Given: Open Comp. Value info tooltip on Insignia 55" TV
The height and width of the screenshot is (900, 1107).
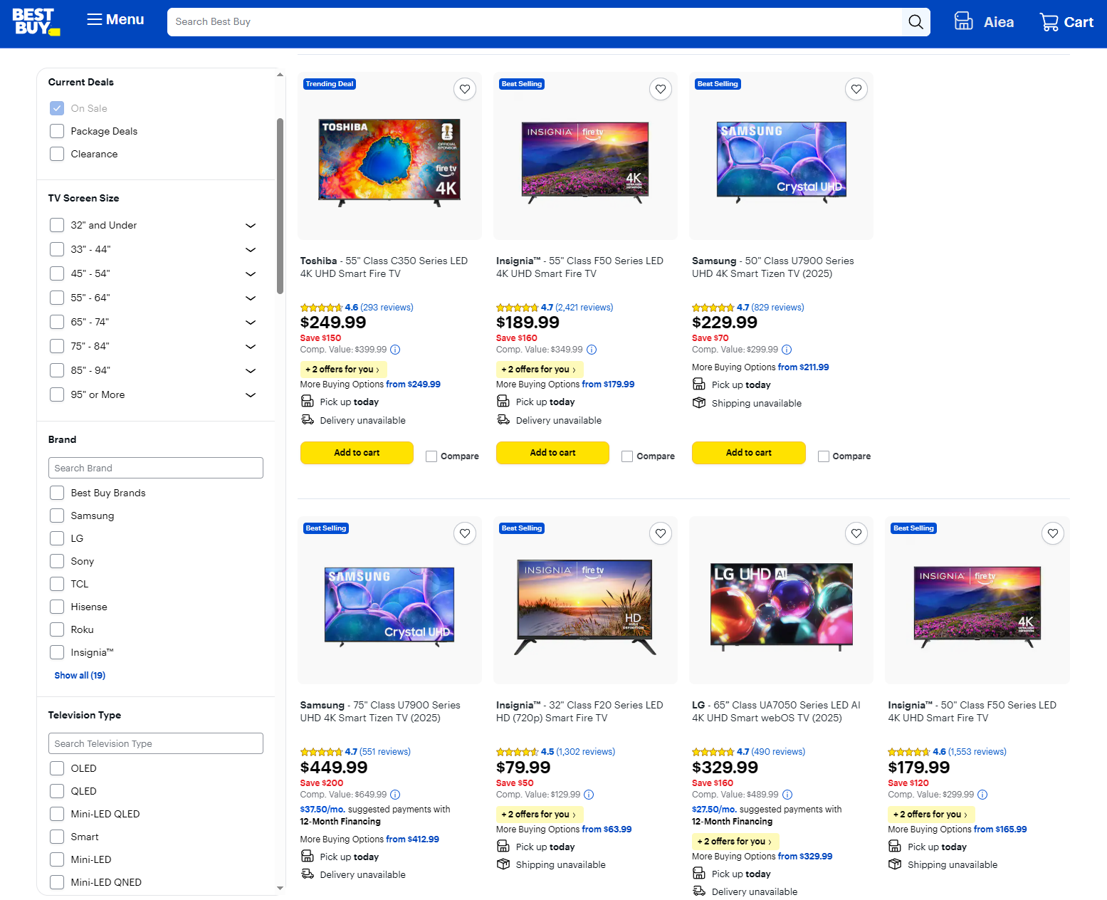Looking at the screenshot, I should click(x=592, y=350).
